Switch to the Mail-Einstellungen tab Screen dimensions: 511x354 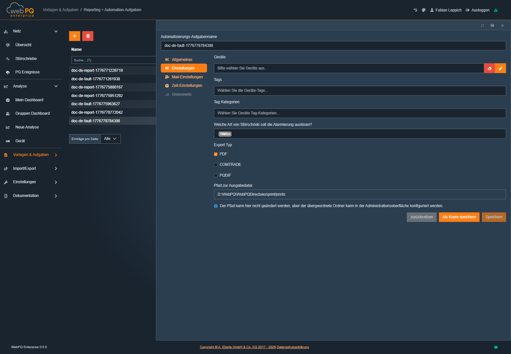(187, 77)
